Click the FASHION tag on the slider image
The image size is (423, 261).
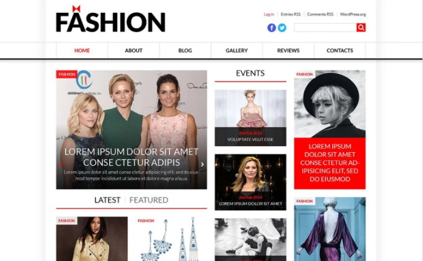(67, 74)
